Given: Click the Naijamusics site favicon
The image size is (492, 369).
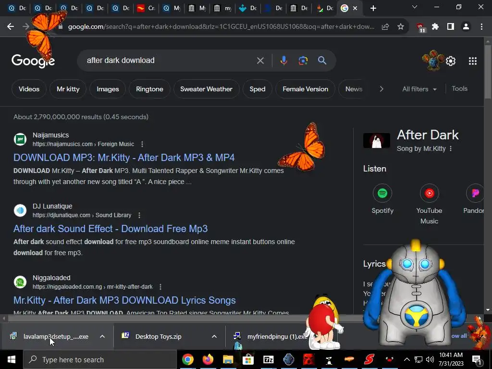Looking at the screenshot, I should pos(20,139).
